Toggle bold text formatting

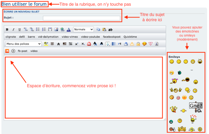tap(7, 30)
